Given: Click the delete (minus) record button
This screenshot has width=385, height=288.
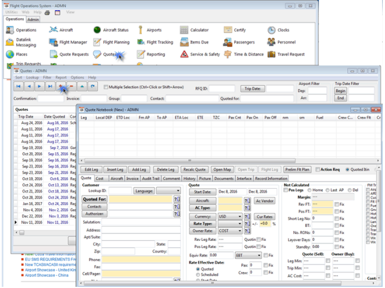Looking at the screenshot, I should (x=72, y=87).
